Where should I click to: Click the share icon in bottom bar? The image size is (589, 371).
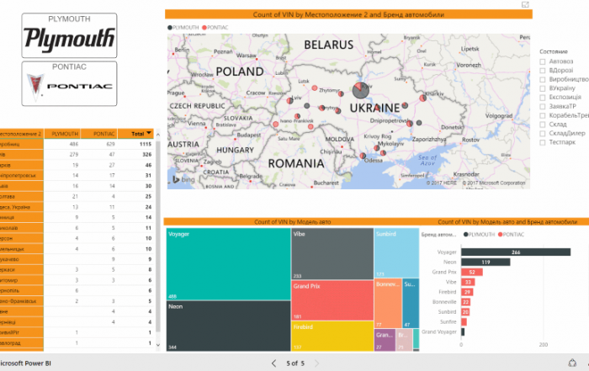pyautogui.click(x=572, y=363)
